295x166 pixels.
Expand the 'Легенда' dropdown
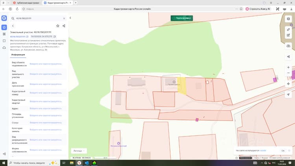79,151
